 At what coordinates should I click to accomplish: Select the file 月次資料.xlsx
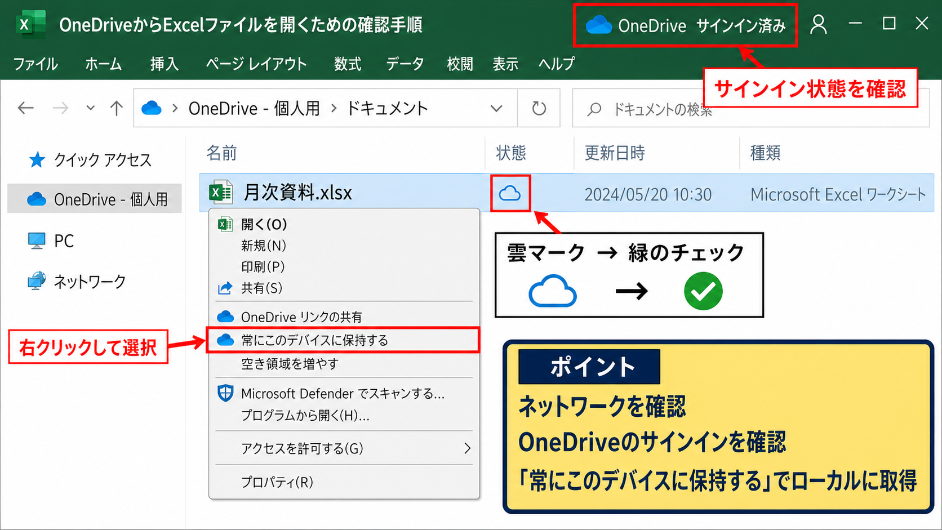(297, 193)
